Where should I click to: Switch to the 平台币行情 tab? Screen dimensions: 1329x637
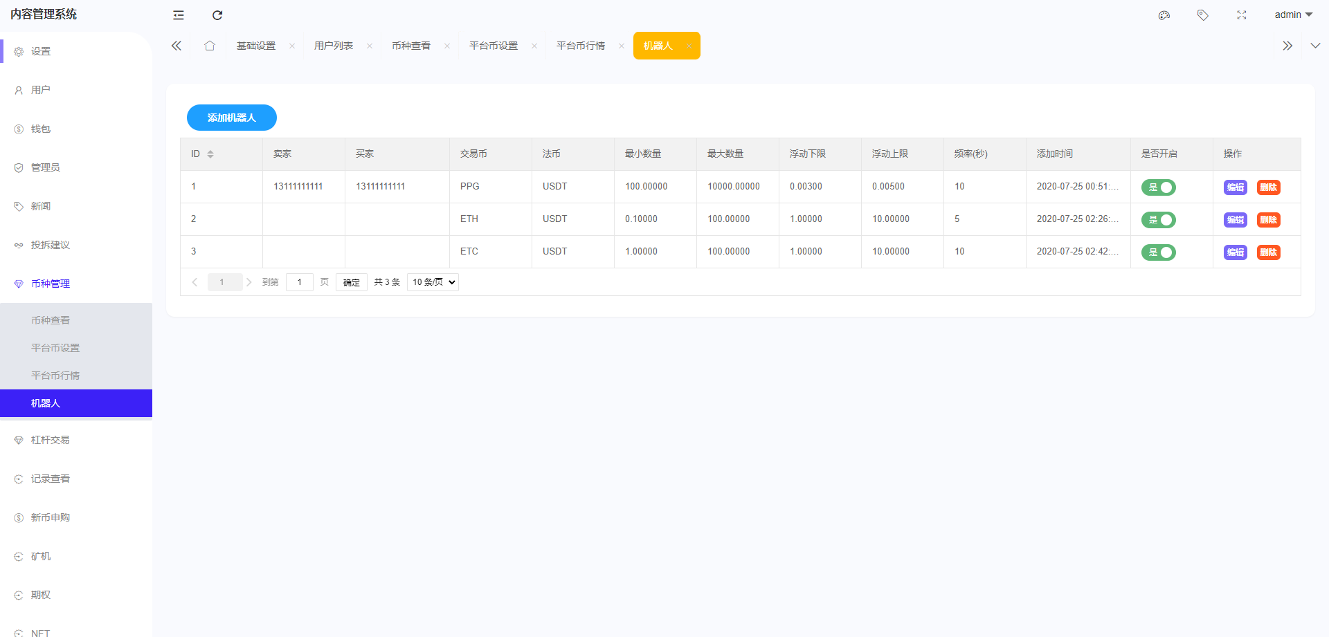[x=581, y=46]
